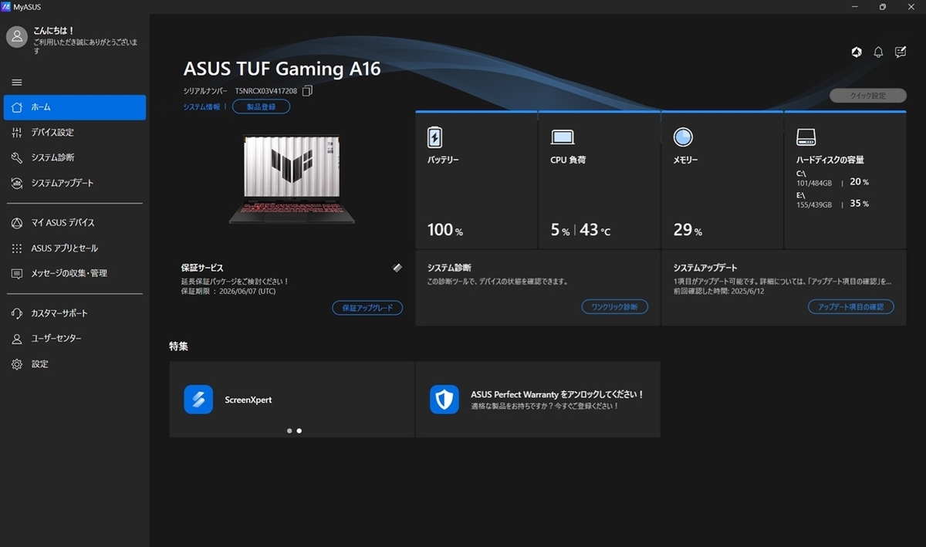
Task: Click the クイック設定 button
Action: click(x=868, y=96)
